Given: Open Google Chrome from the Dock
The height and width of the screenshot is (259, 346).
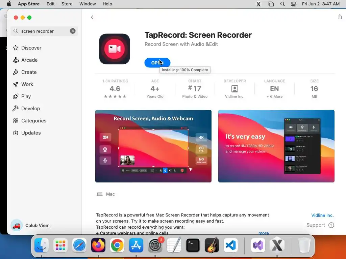Looking at the screenshot, I should click(117, 245).
